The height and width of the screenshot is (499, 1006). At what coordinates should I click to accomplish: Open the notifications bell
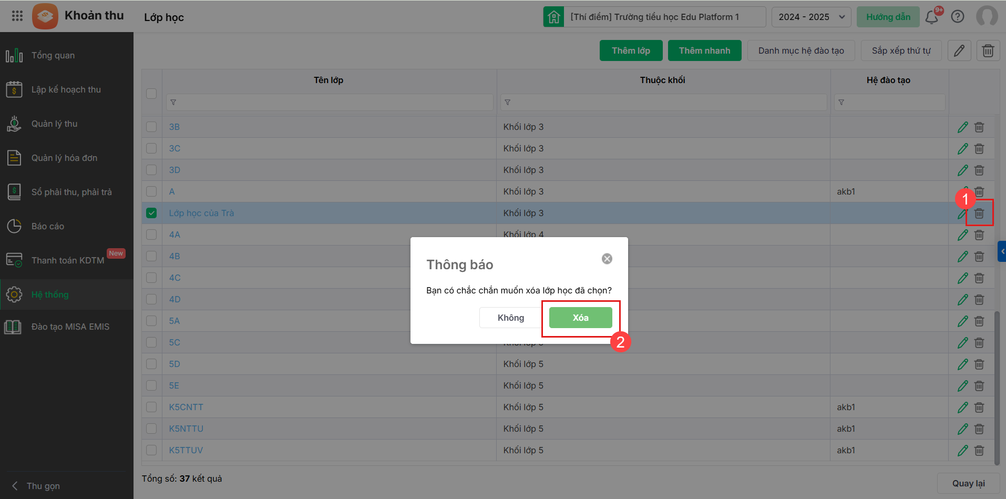pyautogui.click(x=932, y=17)
